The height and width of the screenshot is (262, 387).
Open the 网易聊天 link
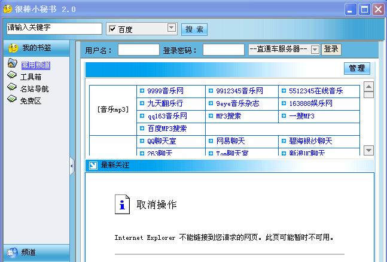click(x=230, y=141)
